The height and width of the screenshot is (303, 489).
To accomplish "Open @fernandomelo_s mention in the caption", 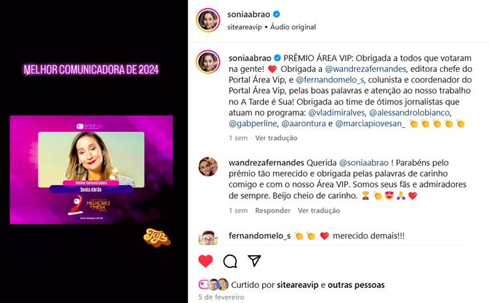I will point(330,79).
